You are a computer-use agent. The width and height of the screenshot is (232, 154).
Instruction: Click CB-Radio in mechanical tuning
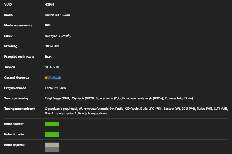[132, 109]
